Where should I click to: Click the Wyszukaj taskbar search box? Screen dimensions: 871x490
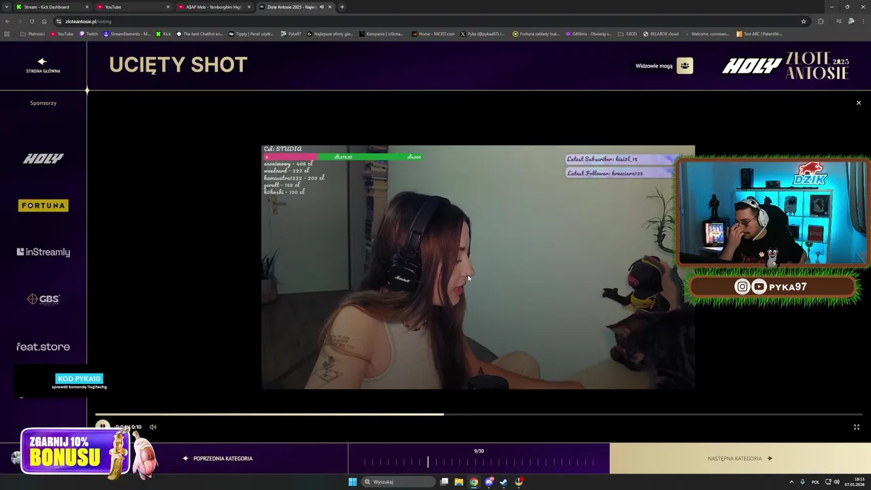[x=399, y=482]
